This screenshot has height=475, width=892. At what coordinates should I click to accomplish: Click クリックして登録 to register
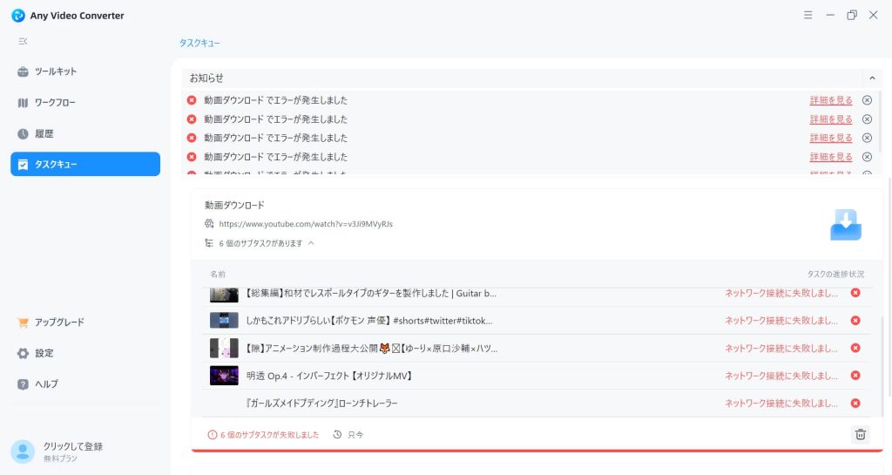[x=73, y=446]
